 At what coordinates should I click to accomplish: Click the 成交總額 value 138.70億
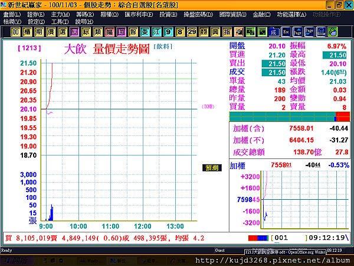pos(307,153)
